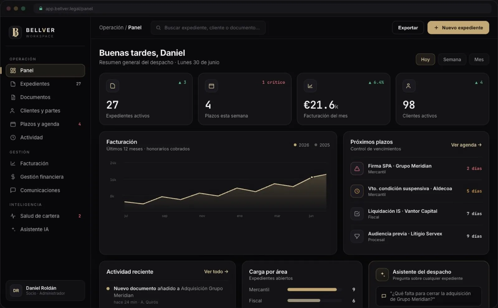
Task: Select the Hoy period toggle
Action: [x=425, y=59]
